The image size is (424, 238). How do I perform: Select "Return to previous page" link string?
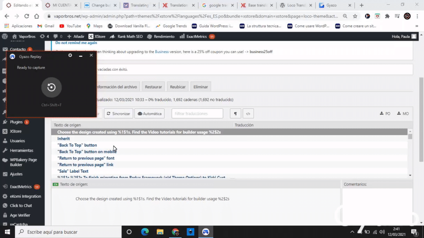[229, 164]
